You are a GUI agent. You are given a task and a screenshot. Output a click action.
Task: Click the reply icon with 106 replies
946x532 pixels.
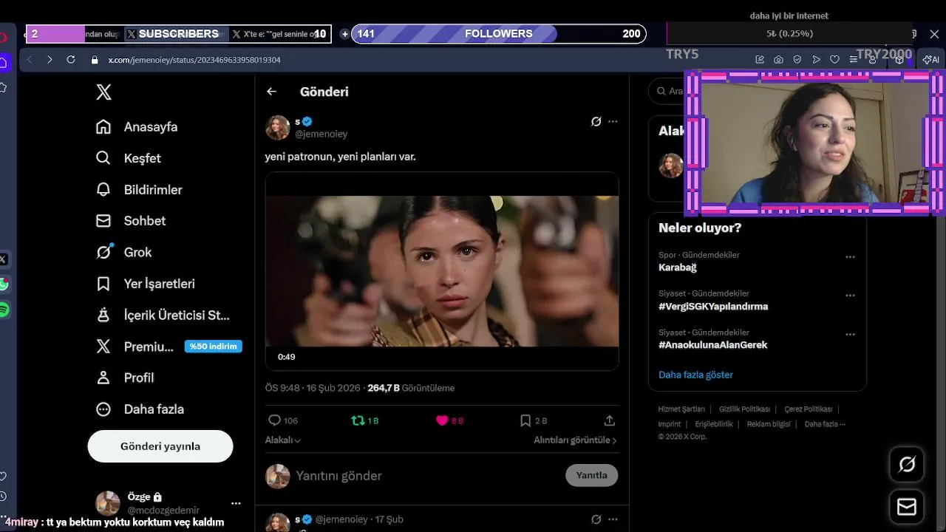coord(274,420)
